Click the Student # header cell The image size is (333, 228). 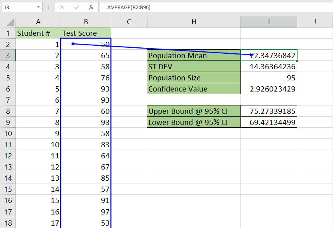click(x=38, y=33)
